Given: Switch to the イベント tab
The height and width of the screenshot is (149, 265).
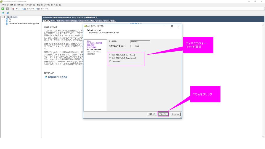Looking at the screenshot, I should point(106,21).
